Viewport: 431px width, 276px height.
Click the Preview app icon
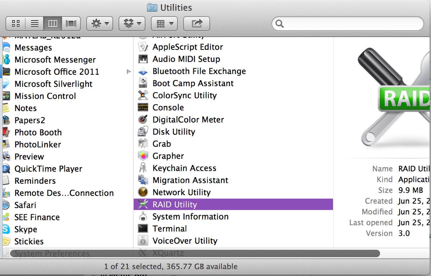point(6,157)
